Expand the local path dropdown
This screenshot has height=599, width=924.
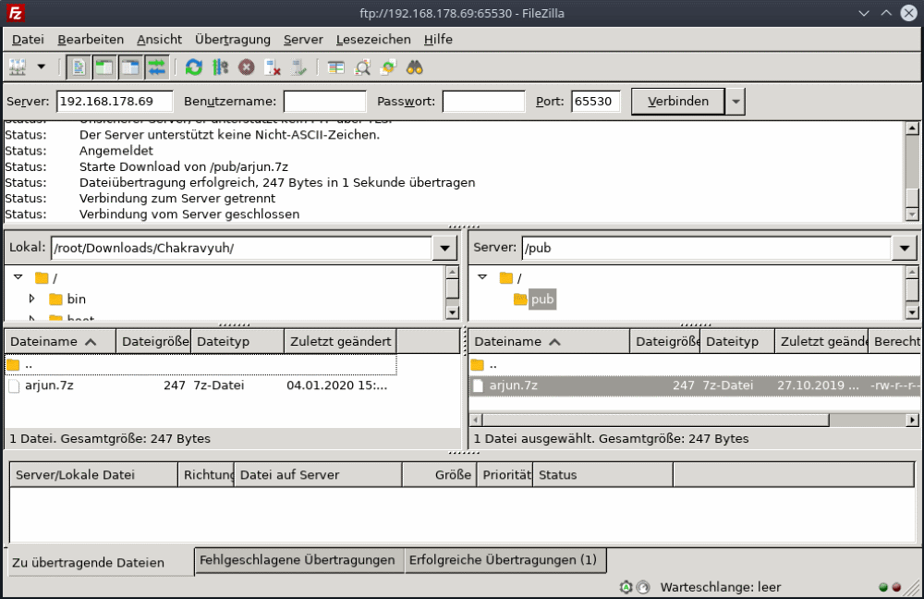pyautogui.click(x=445, y=248)
